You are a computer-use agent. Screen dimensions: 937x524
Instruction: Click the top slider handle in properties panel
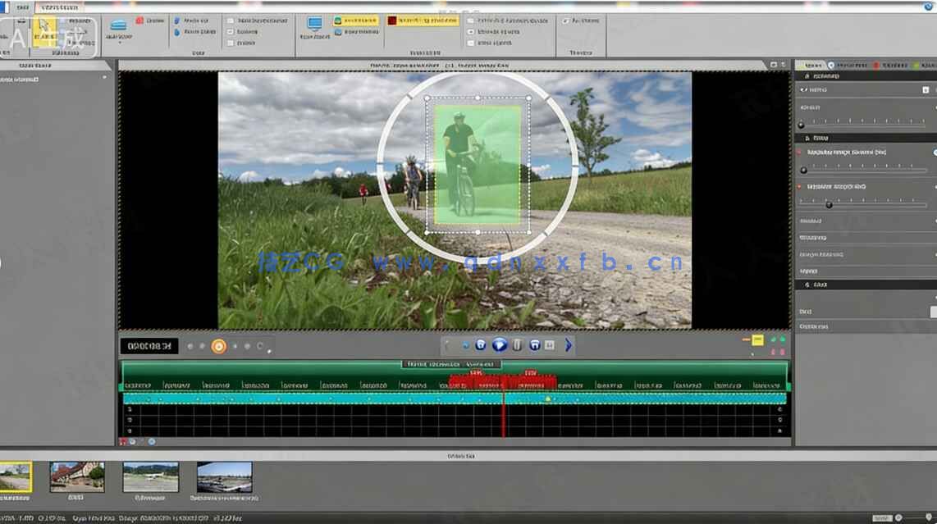[802, 125]
